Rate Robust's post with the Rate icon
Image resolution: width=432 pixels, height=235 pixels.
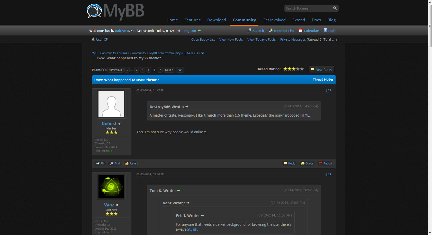tap(130, 163)
